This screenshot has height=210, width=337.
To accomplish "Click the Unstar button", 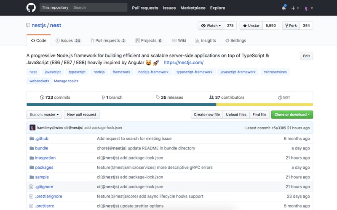I will pos(251,26).
